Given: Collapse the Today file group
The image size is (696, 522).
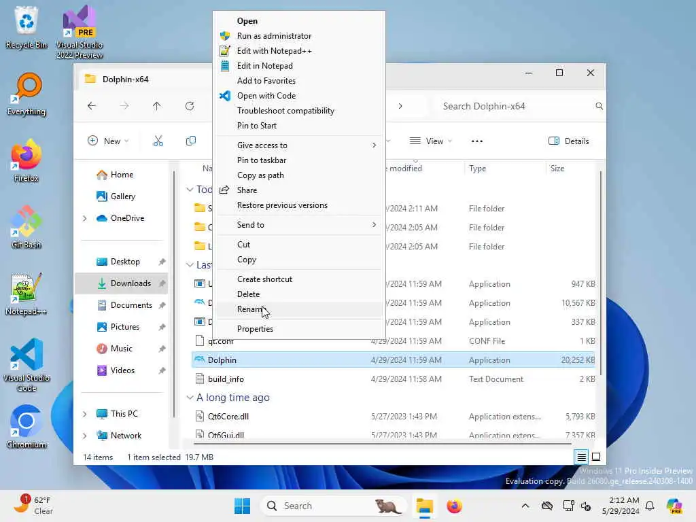Looking at the screenshot, I should [x=190, y=190].
